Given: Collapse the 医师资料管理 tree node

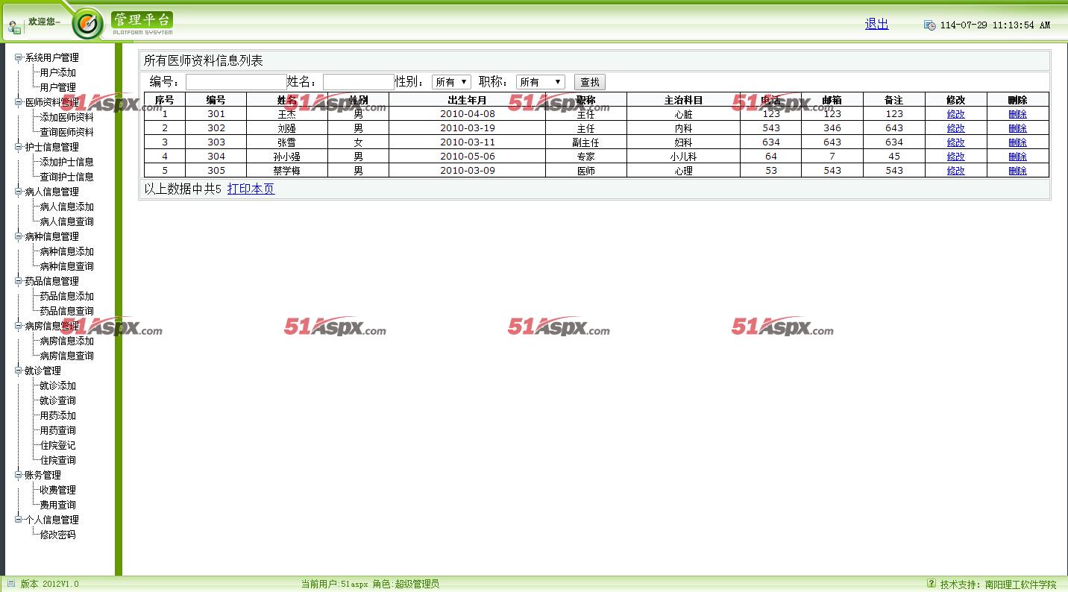Looking at the screenshot, I should (x=19, y=102).
